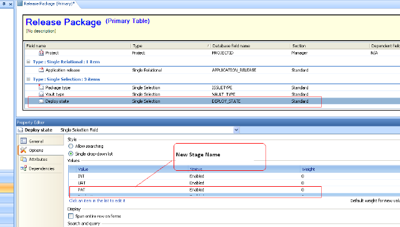Select the Package type field row
The width and height of the screenshot is (400, 227).
point(213,87)
